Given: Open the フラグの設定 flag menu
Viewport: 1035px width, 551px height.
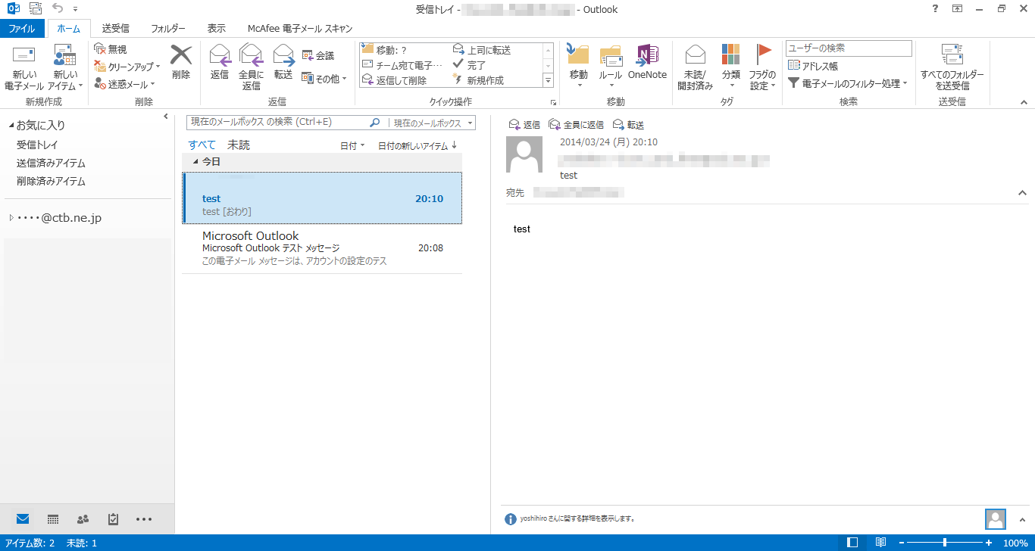Looking at the screenshot, I should tap(762, 67).
